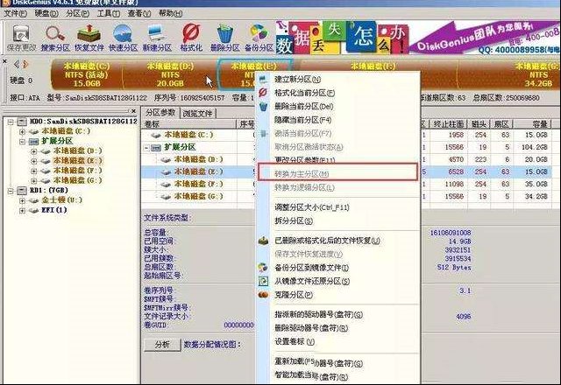
Task: Collapse the RD1 (7GB) disk node
Action: click(x=11, y=191)
